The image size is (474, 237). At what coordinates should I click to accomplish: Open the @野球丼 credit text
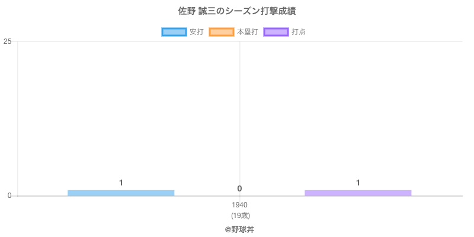tap(239, 229)
